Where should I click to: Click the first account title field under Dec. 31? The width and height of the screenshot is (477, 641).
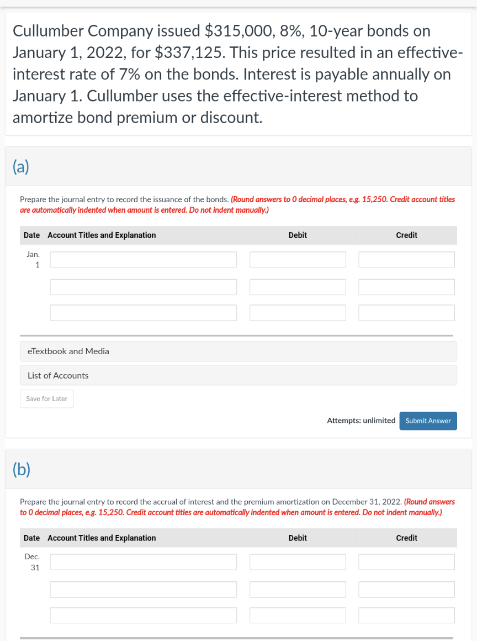143,561
